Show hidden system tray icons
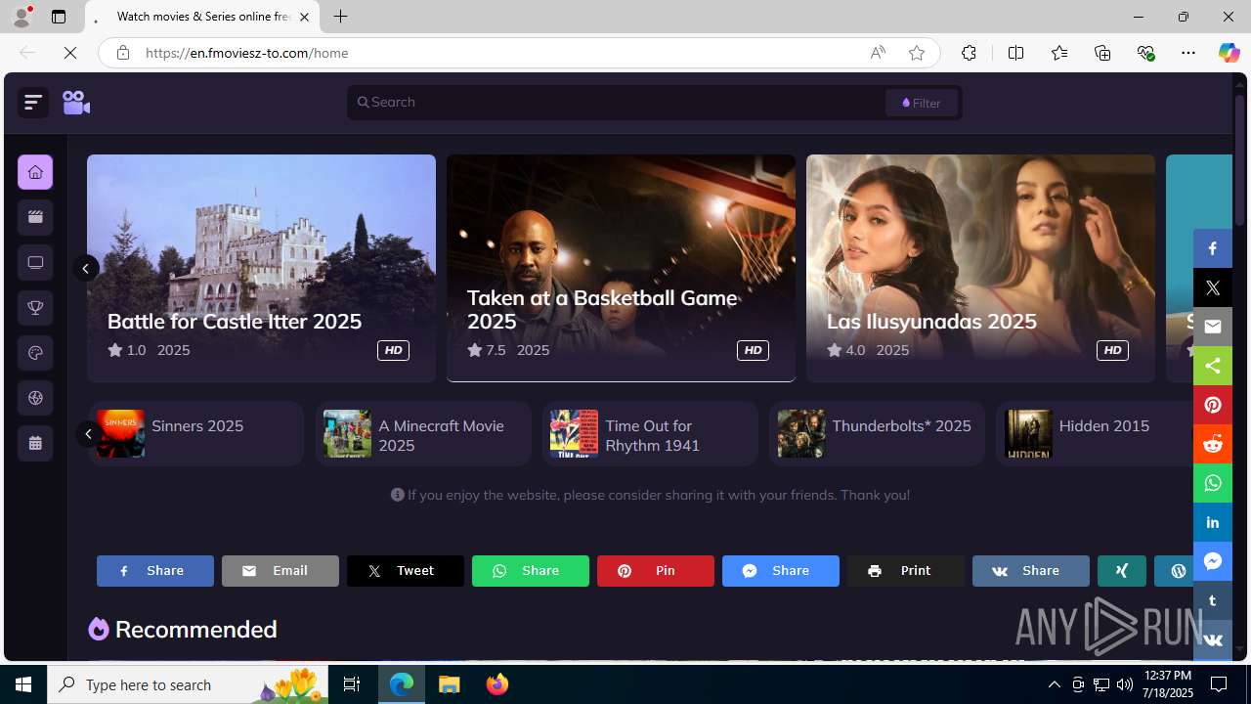 coord(1054,684)
